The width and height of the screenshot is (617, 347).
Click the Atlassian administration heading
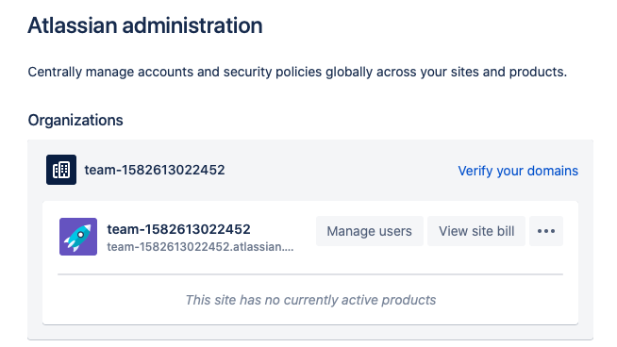click(x=145, y=25)
